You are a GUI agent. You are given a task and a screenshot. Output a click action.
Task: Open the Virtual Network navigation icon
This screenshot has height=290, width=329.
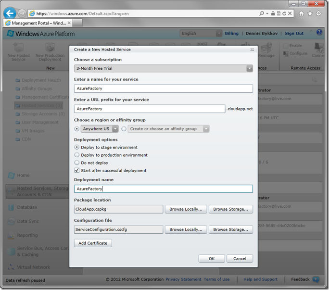tap(11, 267)
